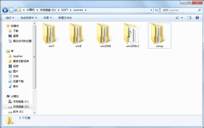Open 最近访问的位置 in the sidebar
Viewport: 204px width, 128px height.
point(20,41)
